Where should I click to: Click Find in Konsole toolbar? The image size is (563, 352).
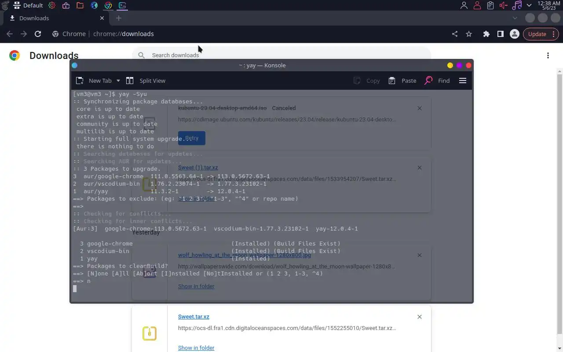click(x=437, y=81)
